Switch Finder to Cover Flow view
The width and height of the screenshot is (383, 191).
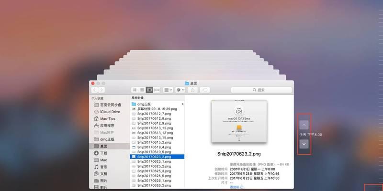tap(157, 90)
